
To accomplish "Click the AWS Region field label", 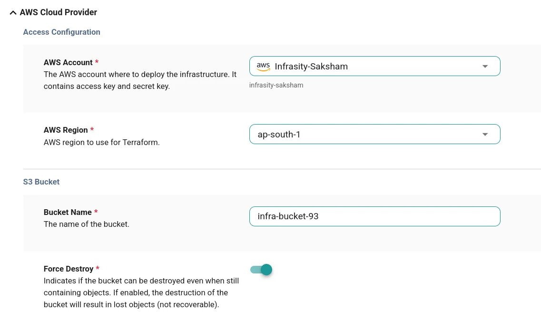I will click(66, 130).
